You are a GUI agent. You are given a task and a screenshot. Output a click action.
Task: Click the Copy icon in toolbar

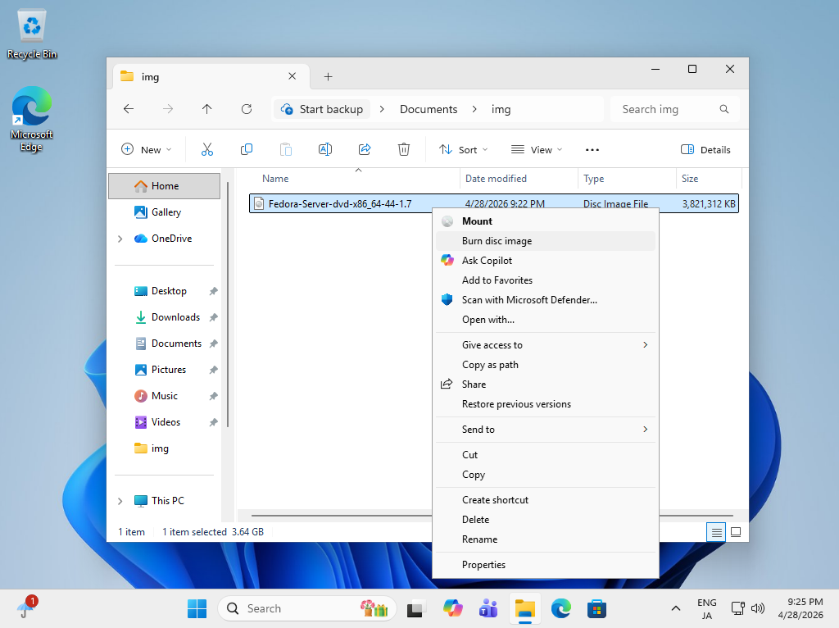click(x=247, y=149)
